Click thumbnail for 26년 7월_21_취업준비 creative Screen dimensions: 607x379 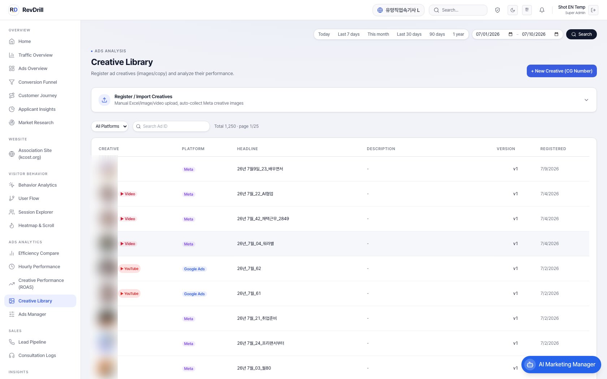click(107, 318)
